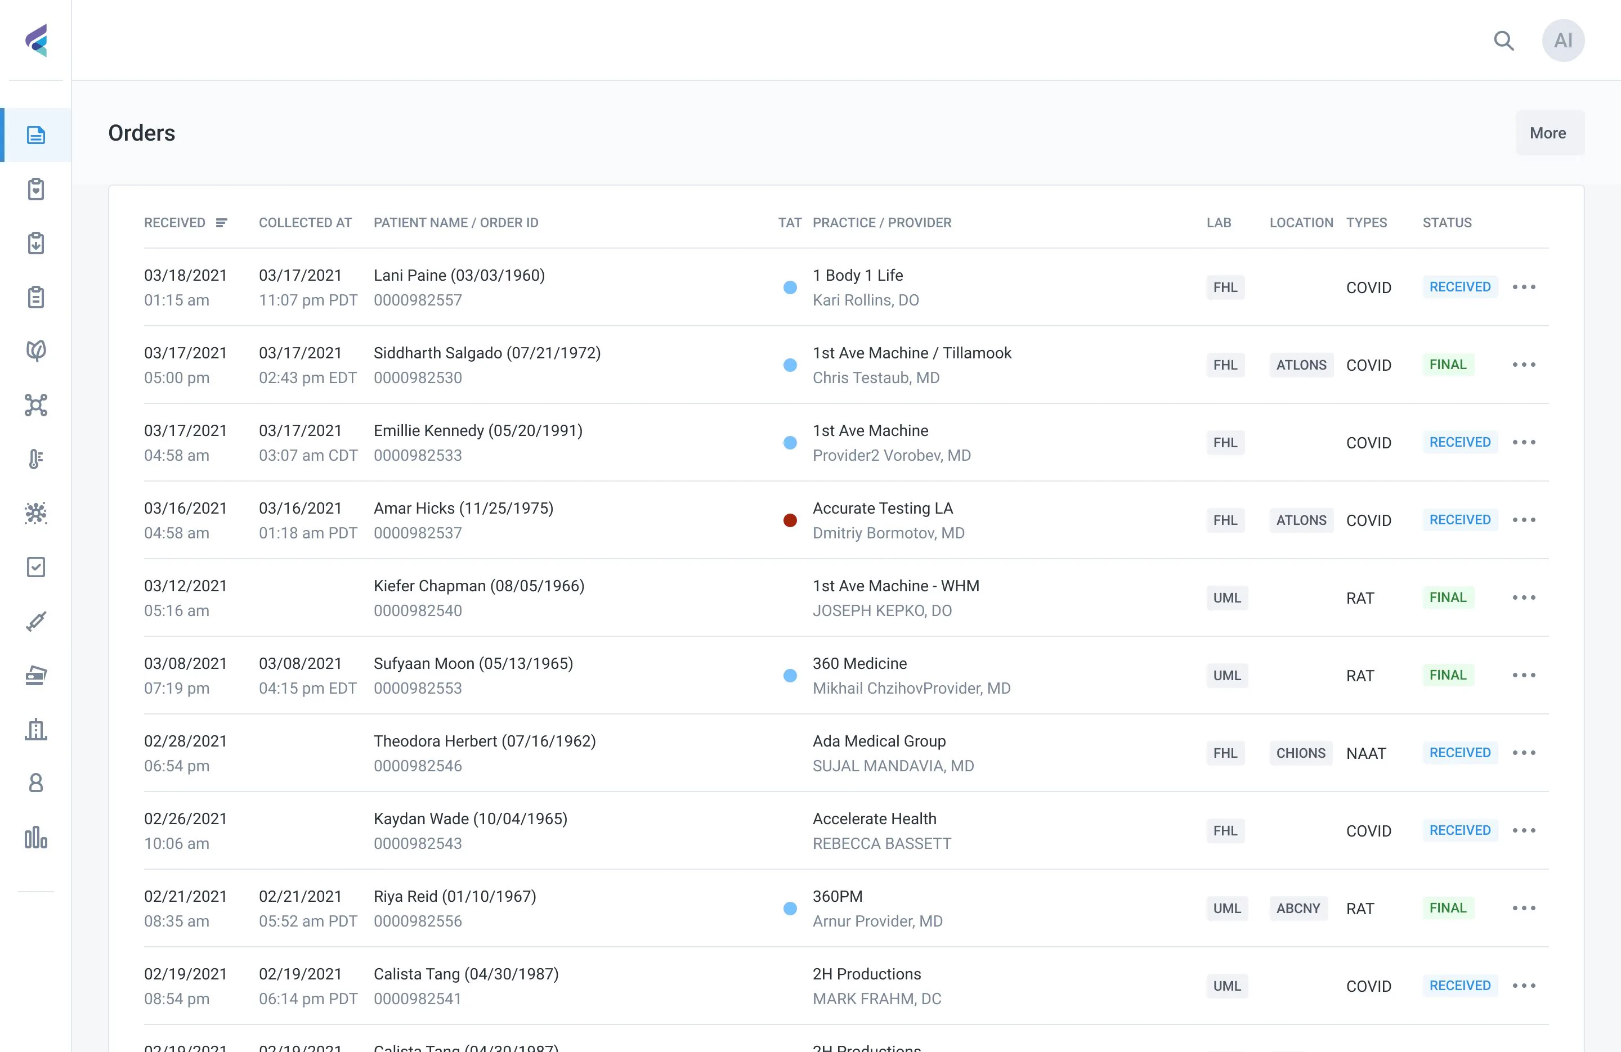Viewport: 1621px width, 1052px height.
Task: Open the thermometer sidebar icon
Action: point(36,459)
